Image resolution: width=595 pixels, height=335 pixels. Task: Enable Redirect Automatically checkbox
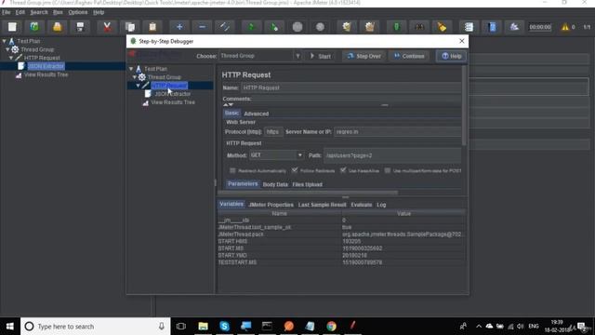point(232,170)
